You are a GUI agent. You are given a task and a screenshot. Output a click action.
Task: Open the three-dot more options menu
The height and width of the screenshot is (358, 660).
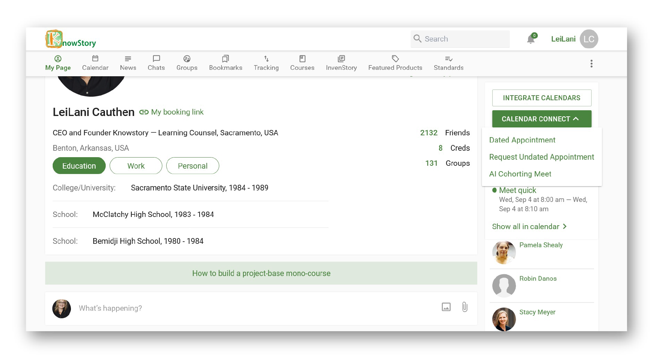click(591, 64)
